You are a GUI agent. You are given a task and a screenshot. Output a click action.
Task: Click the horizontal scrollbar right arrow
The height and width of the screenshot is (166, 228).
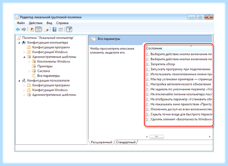[x=209, y=137]
